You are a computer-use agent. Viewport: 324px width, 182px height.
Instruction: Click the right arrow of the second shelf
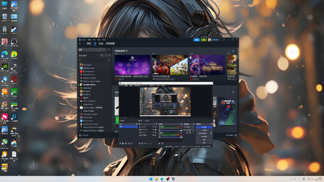(x=233, y=92)
